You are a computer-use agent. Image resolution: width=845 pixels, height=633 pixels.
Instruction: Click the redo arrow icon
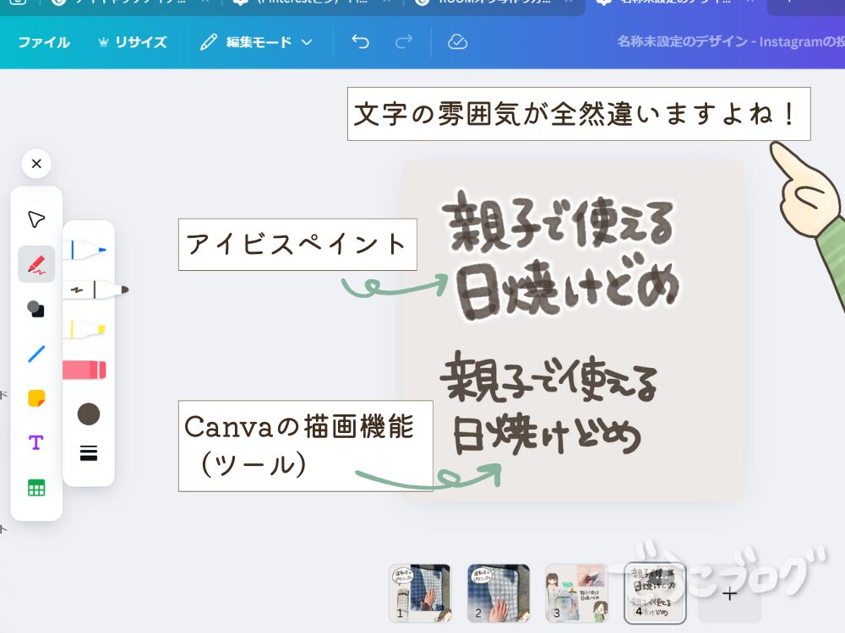point(404,41)
